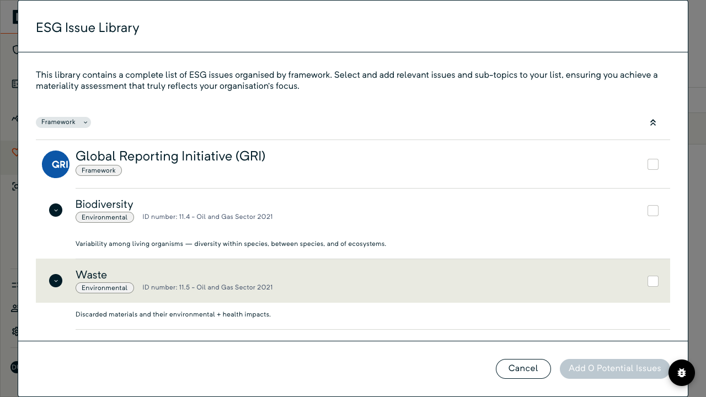Click Environmental tag under Biodiversity

pyautogui.click(x=105, y=217)
